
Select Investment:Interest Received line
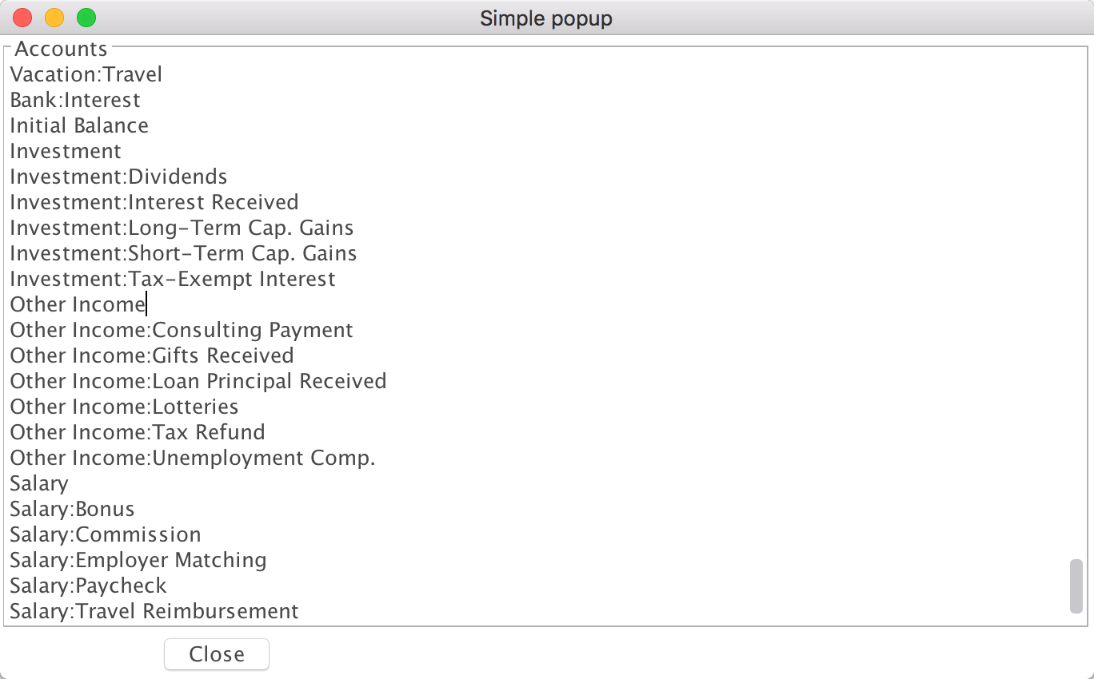(154, 202)
